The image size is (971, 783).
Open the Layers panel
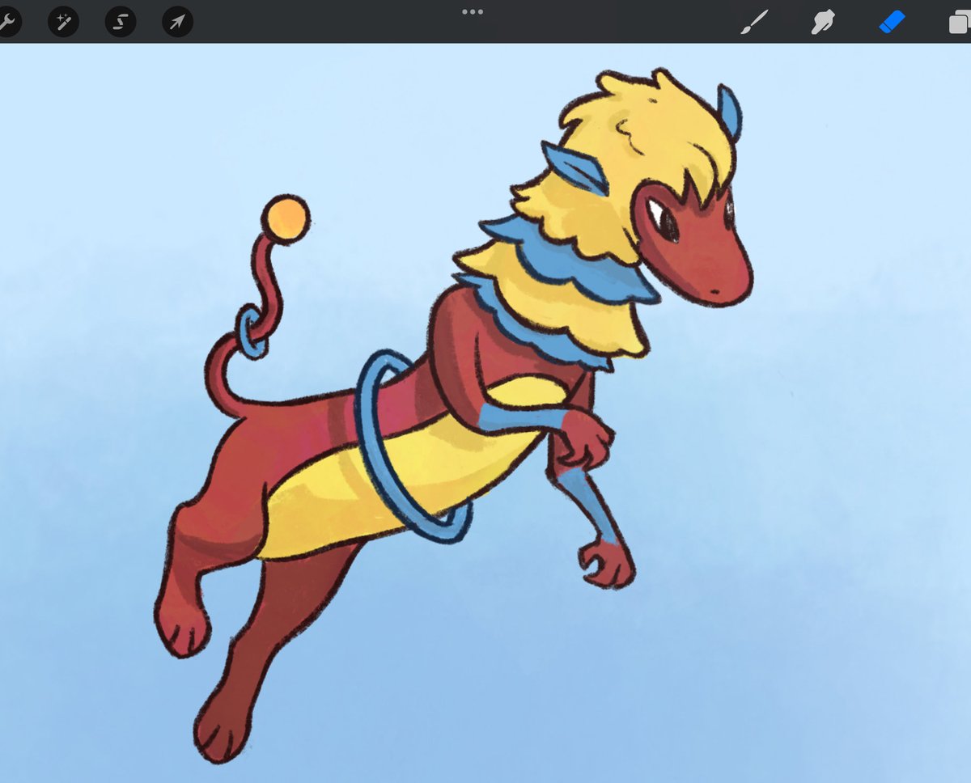coord(960,23)
